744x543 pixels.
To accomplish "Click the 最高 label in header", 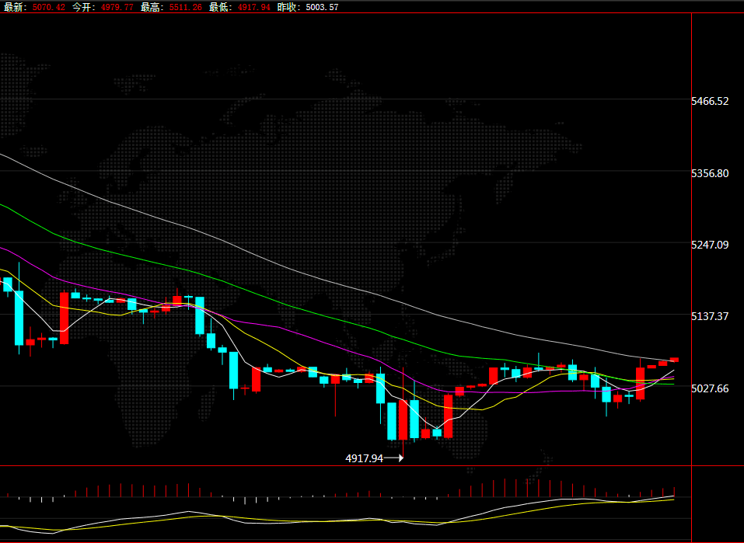I will tap(152, 7).
